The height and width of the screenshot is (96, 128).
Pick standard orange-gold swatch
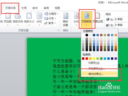90,59
